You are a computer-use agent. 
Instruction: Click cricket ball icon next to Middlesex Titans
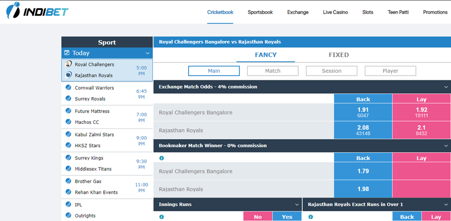click(x=68, y=168)
